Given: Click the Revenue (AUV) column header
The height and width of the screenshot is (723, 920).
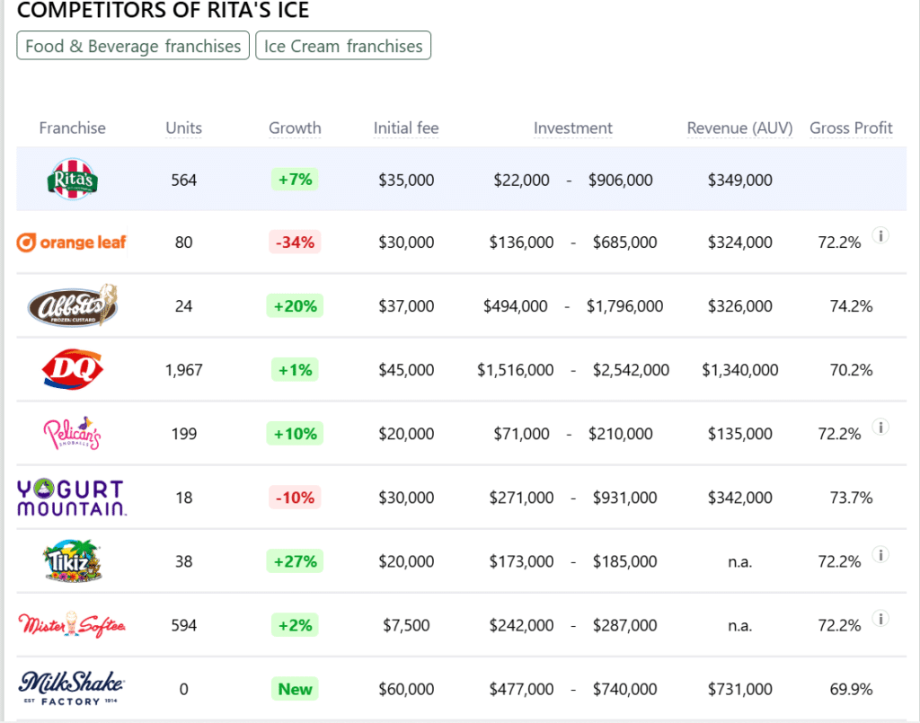Looking at the screenshot, I should pyautogui.click(x=740, y=128).
